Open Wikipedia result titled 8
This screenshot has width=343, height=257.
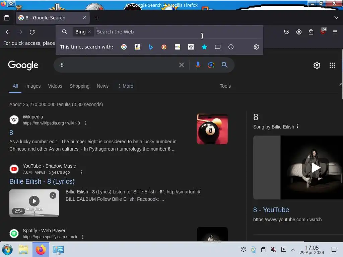click(x=11, y=133)
